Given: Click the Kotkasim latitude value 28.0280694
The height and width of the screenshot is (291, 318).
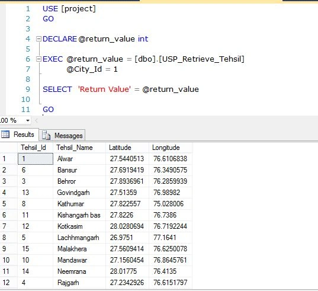Looking at the screenshot, I should pyautogui.click(x=127, y=226).
